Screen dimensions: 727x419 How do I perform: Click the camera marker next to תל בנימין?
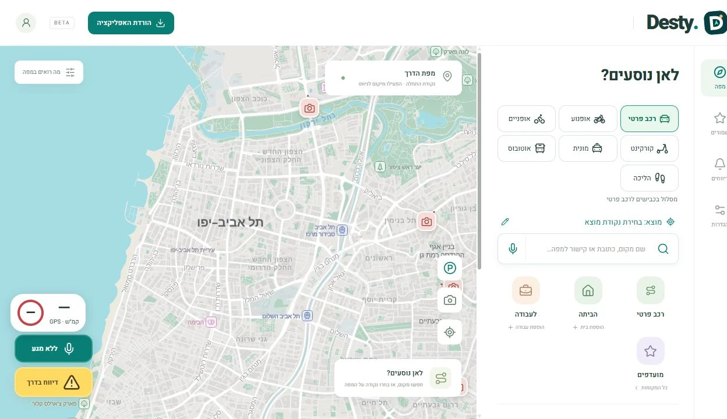click(x=426, y=221)
